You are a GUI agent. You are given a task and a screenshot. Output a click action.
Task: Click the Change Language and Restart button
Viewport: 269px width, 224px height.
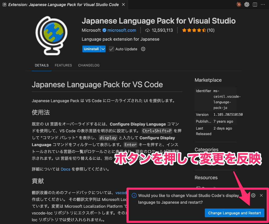(x=235, y=213)
